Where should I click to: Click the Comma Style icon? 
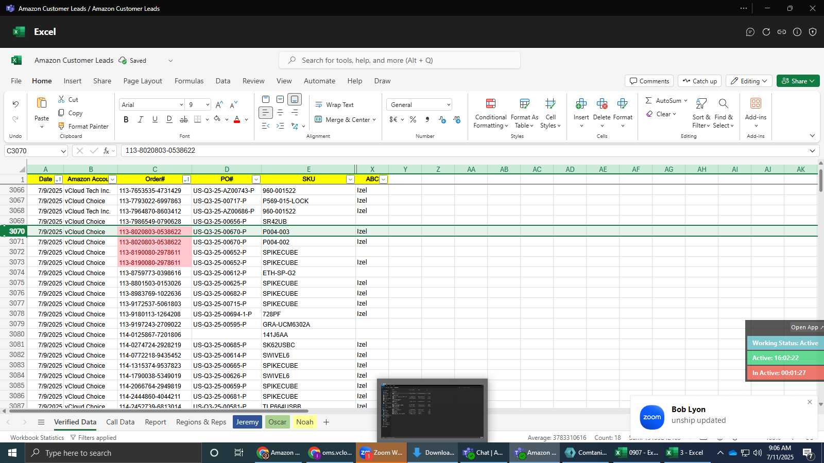pyautogui.click(x=427, y=119)
